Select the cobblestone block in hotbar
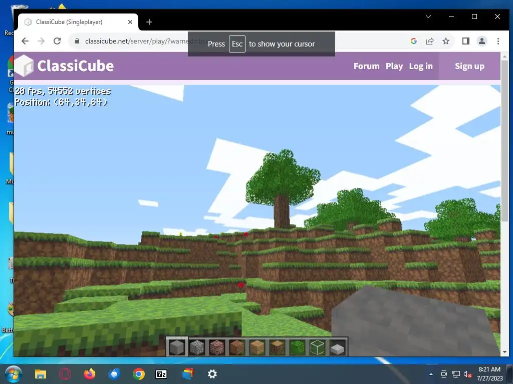This screenshot has width=513, height=384. (x=197, y=347)
